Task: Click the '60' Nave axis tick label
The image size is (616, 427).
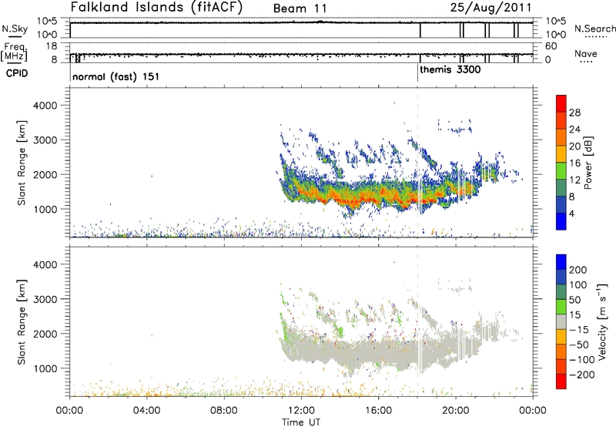Action: (551, 46)
